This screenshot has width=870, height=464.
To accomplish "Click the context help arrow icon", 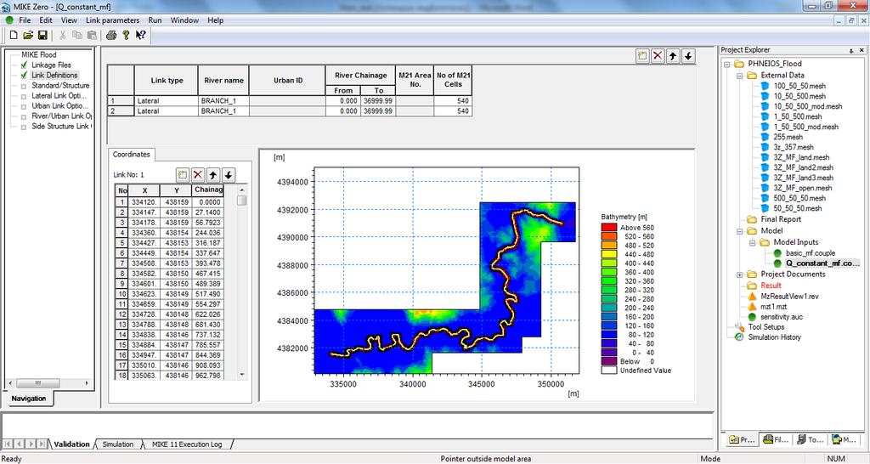I will click(140, 35).
